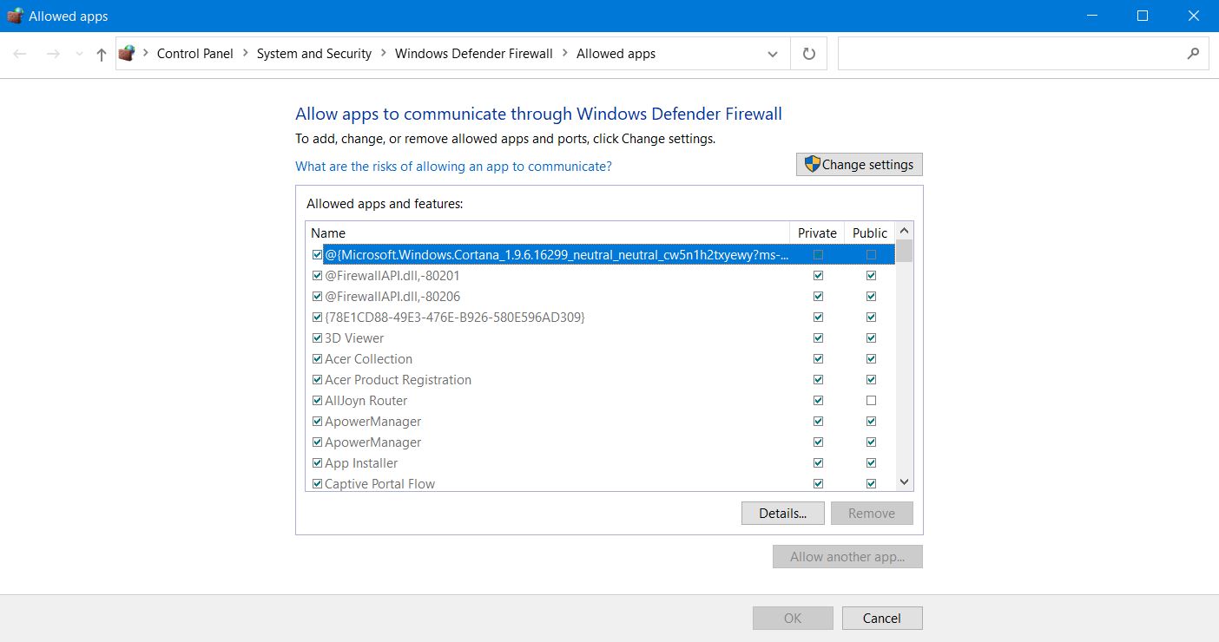Toggle Public checkbox for Acer Product Registration
The width and height of the screenshot is (1219, 642).
click(871, 380)
